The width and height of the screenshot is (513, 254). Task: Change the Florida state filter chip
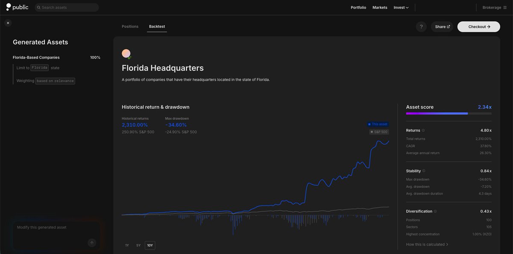(x=39, y=68)
